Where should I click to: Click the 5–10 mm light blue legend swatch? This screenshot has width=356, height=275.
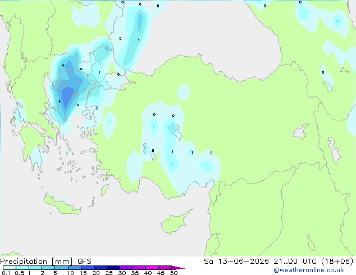[62, 268]
